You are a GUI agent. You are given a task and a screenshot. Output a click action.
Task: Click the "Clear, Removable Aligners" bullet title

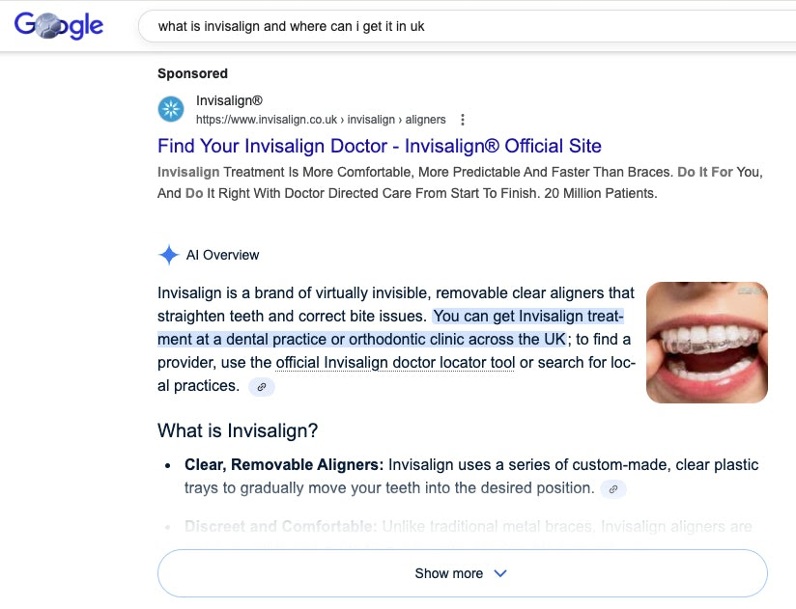tap(284, 465)
